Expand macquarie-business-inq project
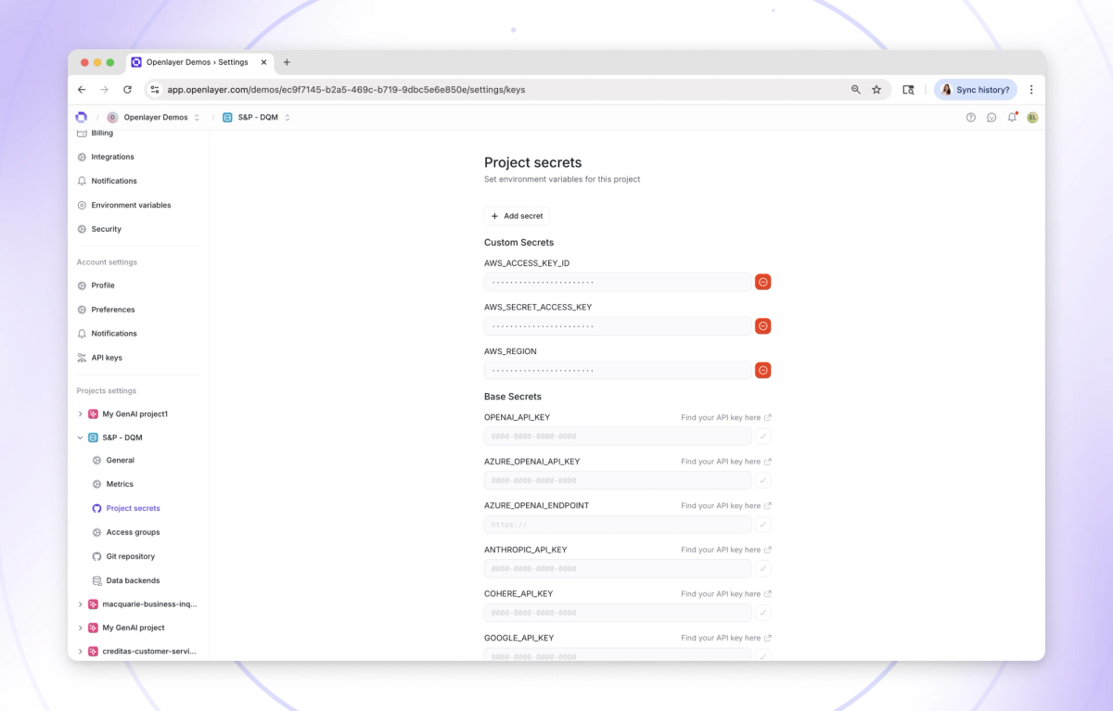 pos(80,604)
